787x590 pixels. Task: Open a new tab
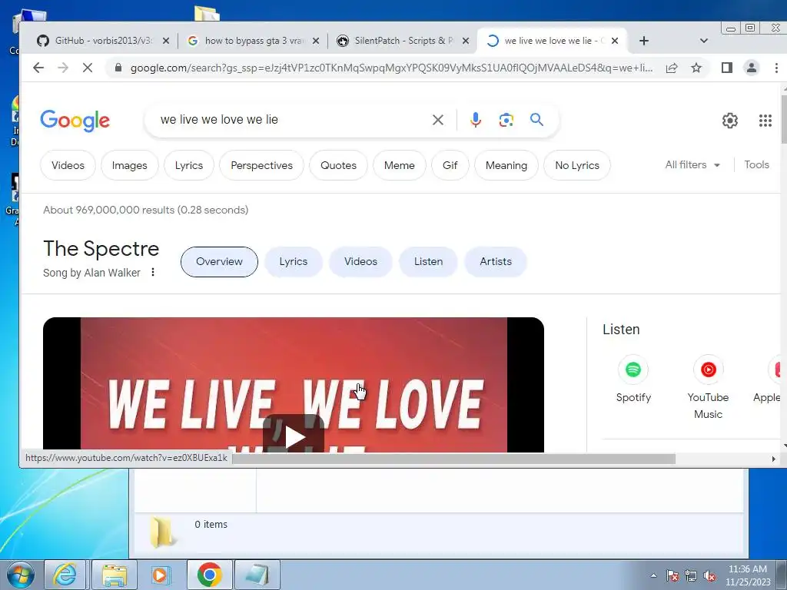(644, 41)
